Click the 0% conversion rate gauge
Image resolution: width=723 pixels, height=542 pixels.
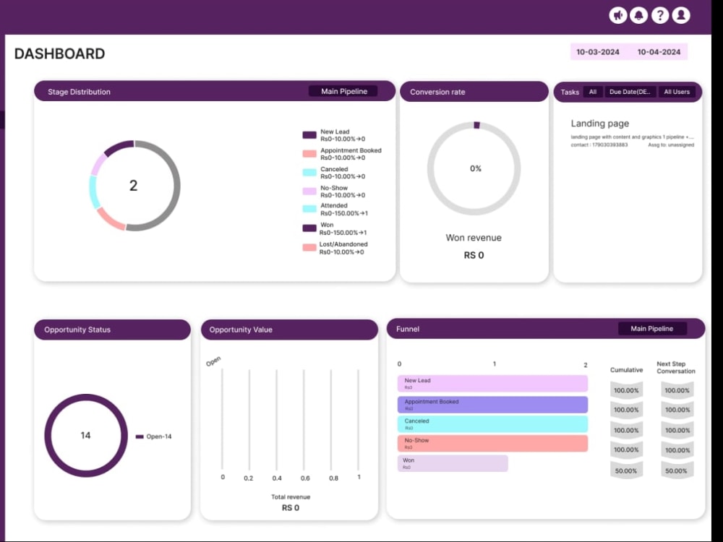(476, 168)
